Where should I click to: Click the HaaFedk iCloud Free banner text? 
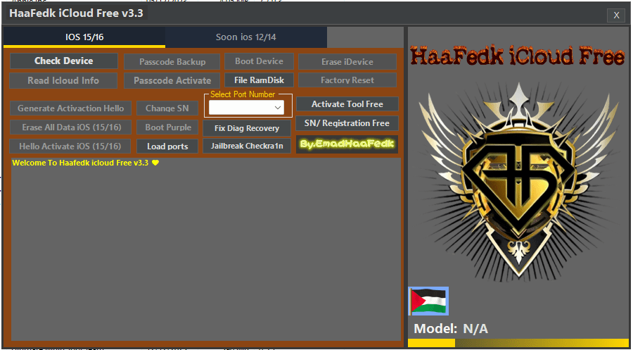[518, 56]
